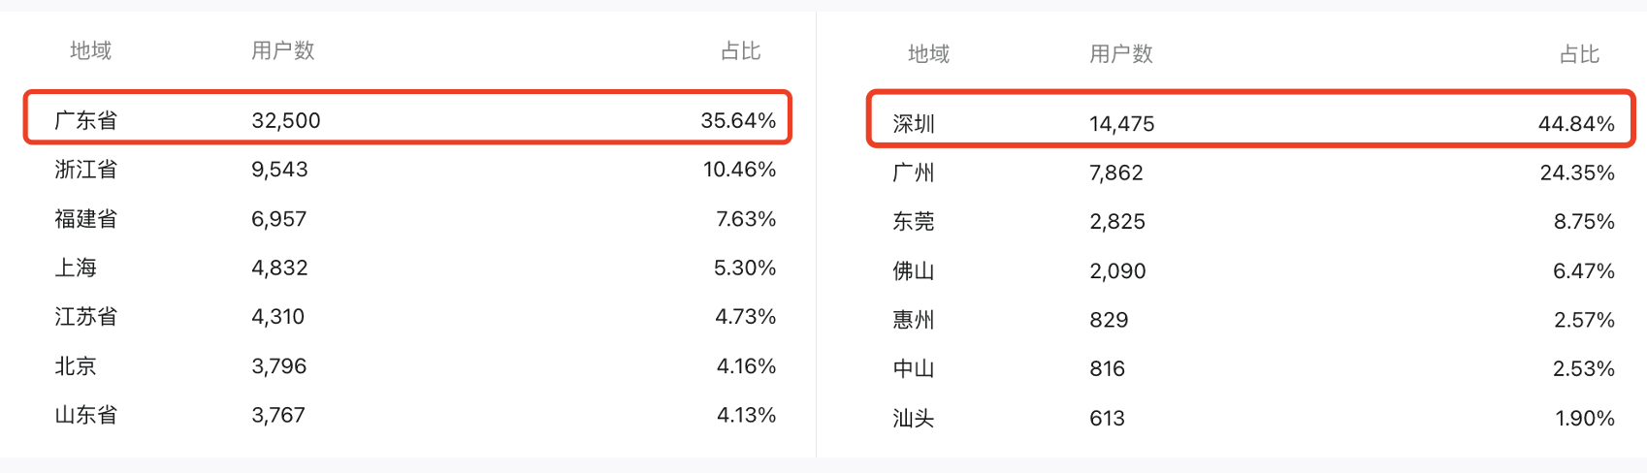Click 地域 header above 广东省
Image resolution: width=1647 pixels, height=473 pixels.
click(91, 50)
